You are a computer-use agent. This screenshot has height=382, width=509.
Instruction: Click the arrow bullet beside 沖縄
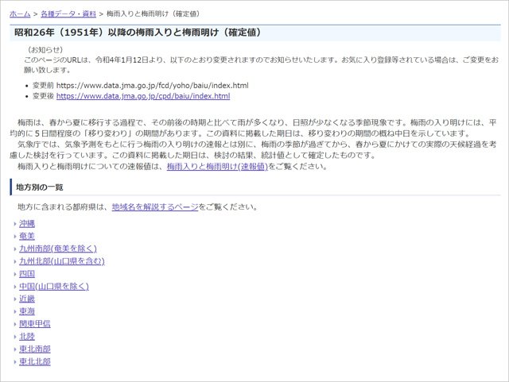pyautogui.click(x=15, y=224)
